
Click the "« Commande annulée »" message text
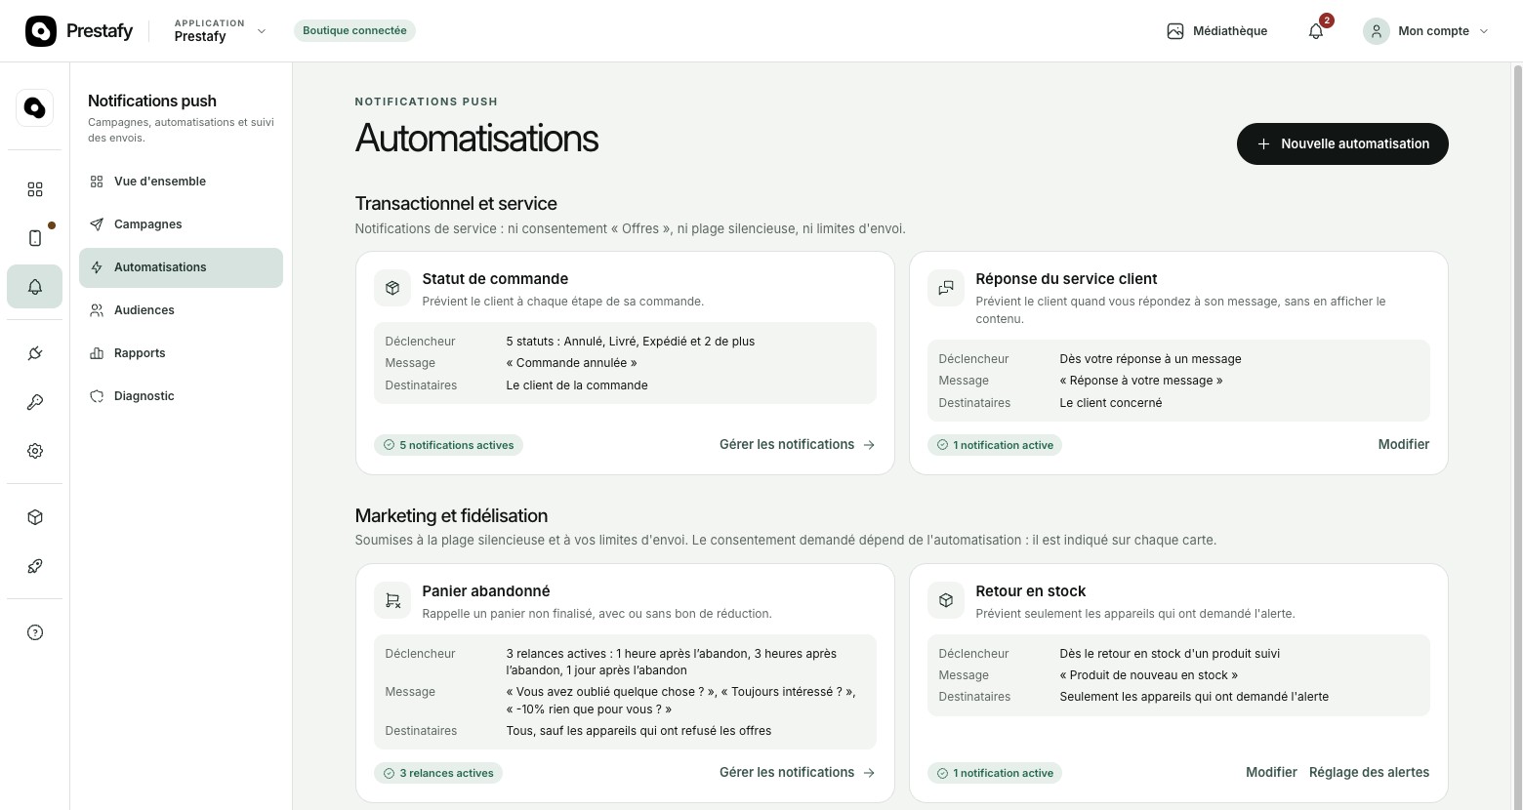pos(571,363)
